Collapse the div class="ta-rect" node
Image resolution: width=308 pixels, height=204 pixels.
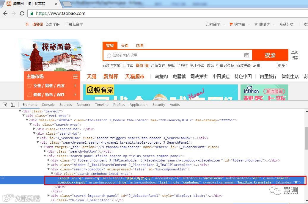point(20,111)
